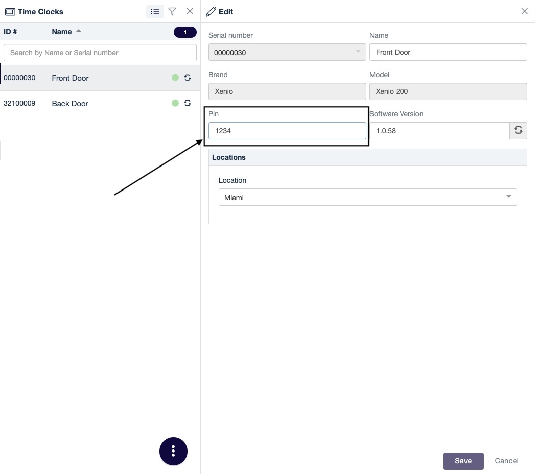Open the three-dot floating action menu
The width and height of the screenshot is (536, 474).
pos(173,452)
